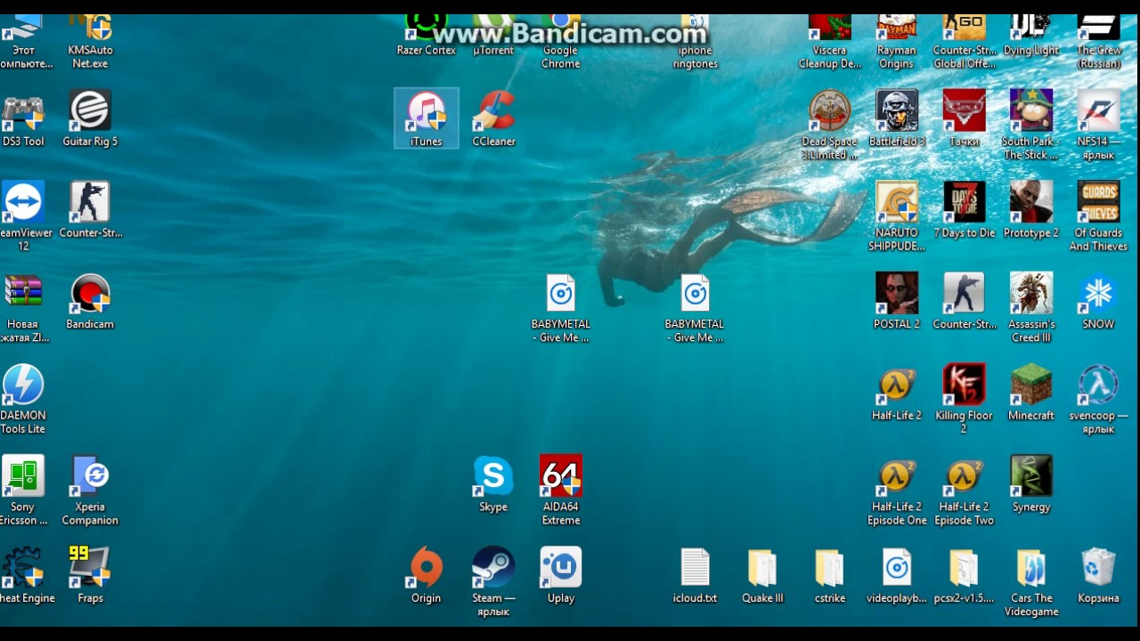The width and height of the screenshot is (1140, 641).
Task: Click the Viscera Cleanup Detail label
Action: coord(829,57)
